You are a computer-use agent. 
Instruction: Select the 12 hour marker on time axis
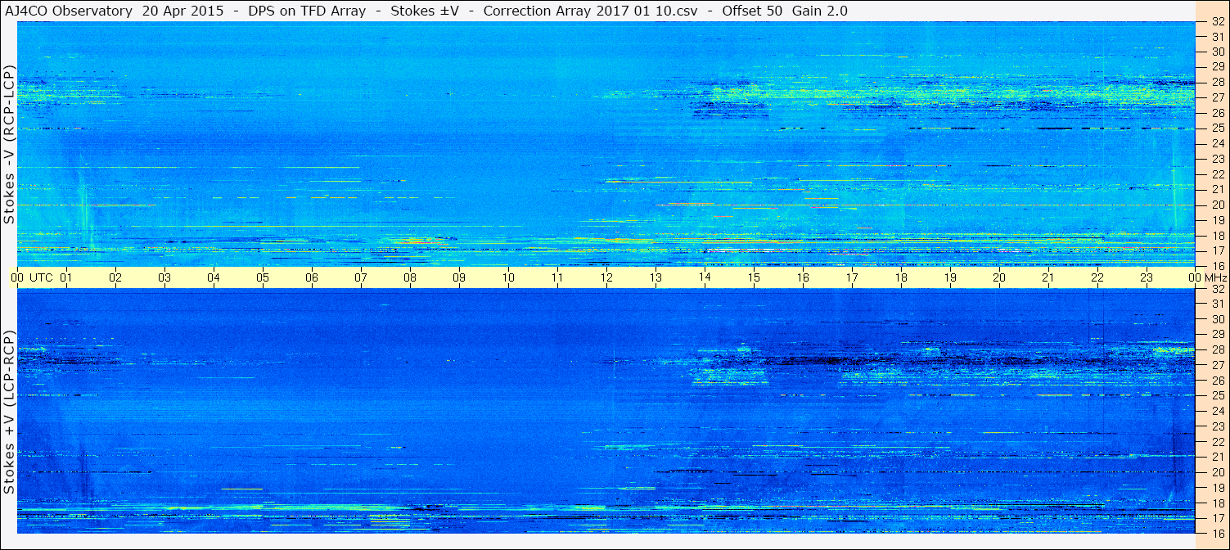pyautogui.click(x=606, y=277)
